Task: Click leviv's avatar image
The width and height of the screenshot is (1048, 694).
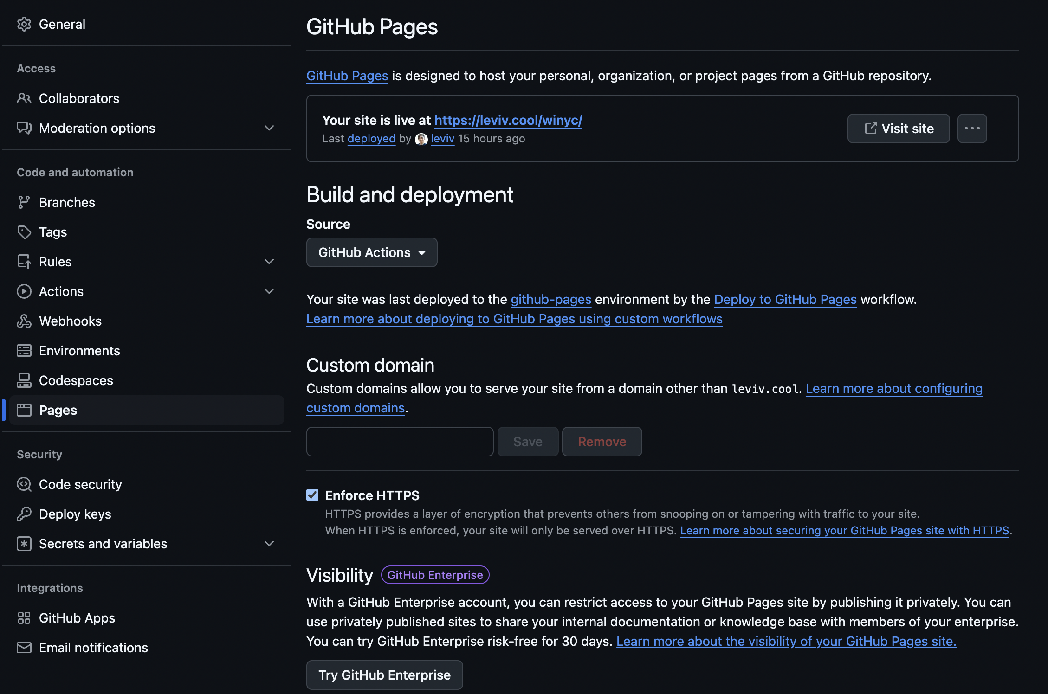Action: pos(421,139)
